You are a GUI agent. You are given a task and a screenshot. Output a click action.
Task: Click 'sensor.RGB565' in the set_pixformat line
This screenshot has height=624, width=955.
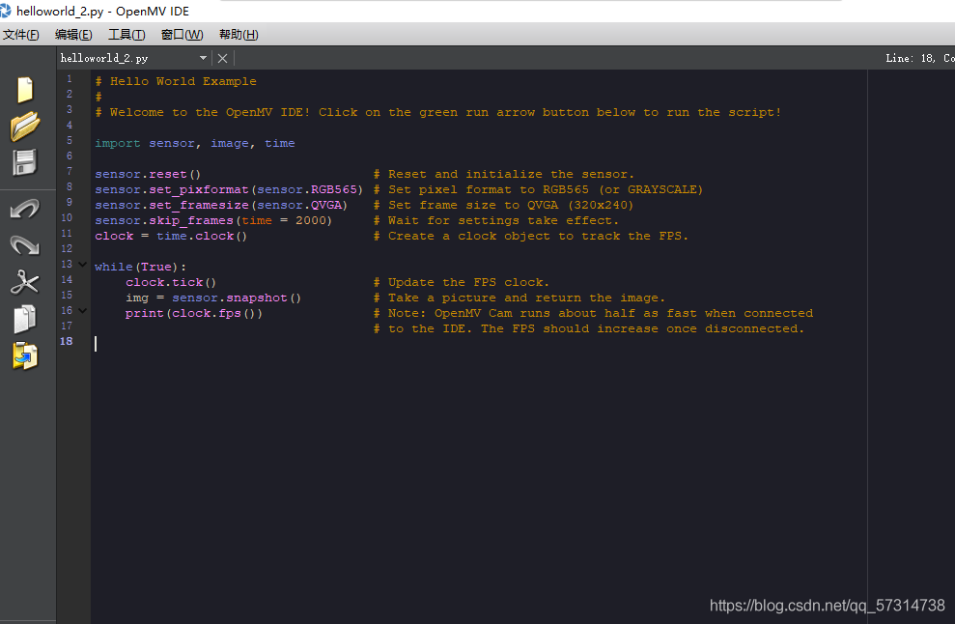(306, 189)
